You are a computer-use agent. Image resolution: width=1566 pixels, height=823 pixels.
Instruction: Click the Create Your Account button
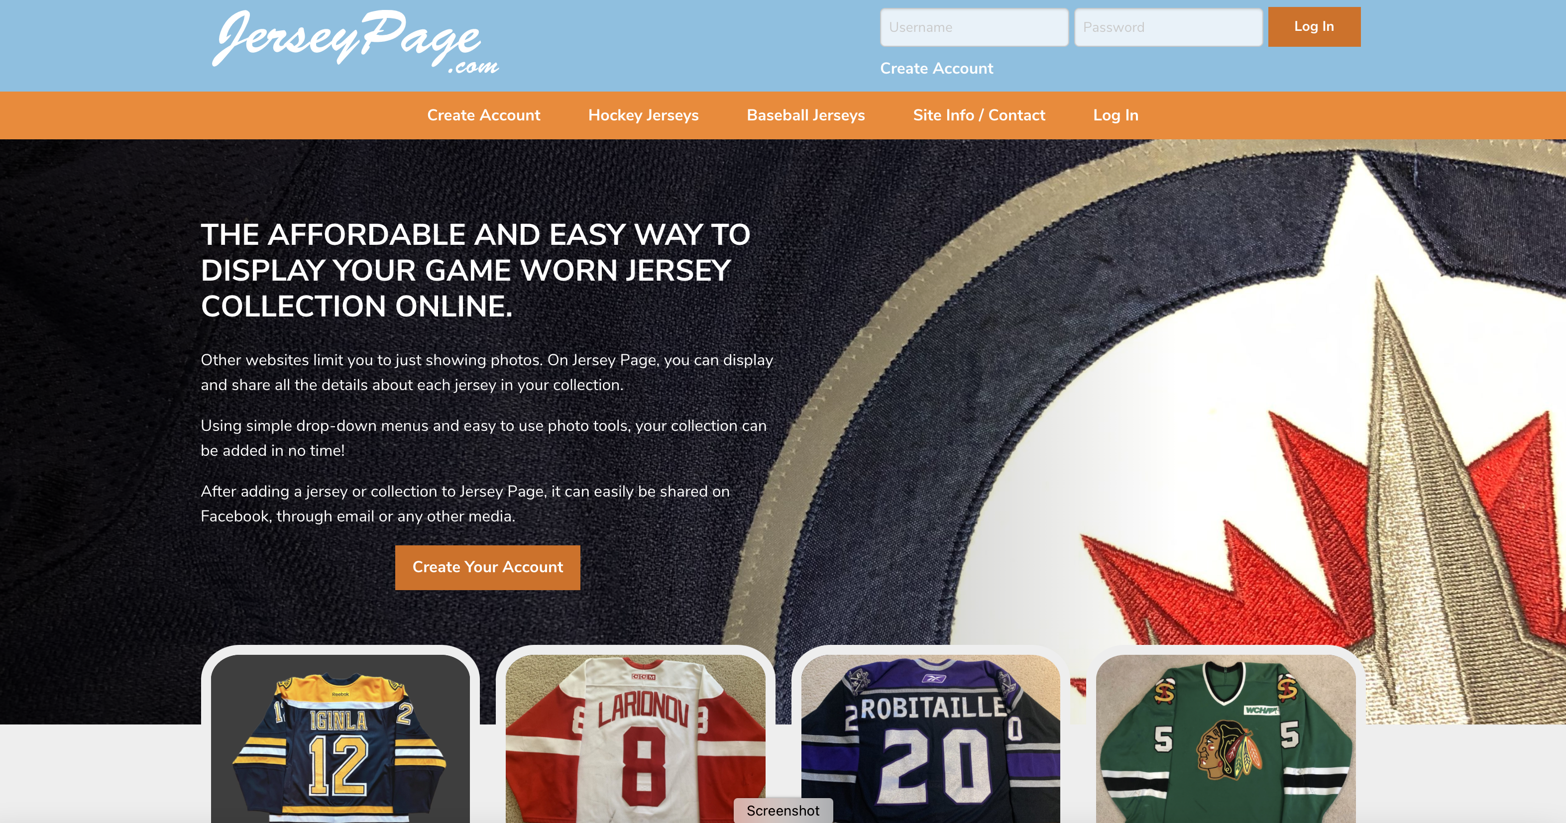tap(487, 567)
